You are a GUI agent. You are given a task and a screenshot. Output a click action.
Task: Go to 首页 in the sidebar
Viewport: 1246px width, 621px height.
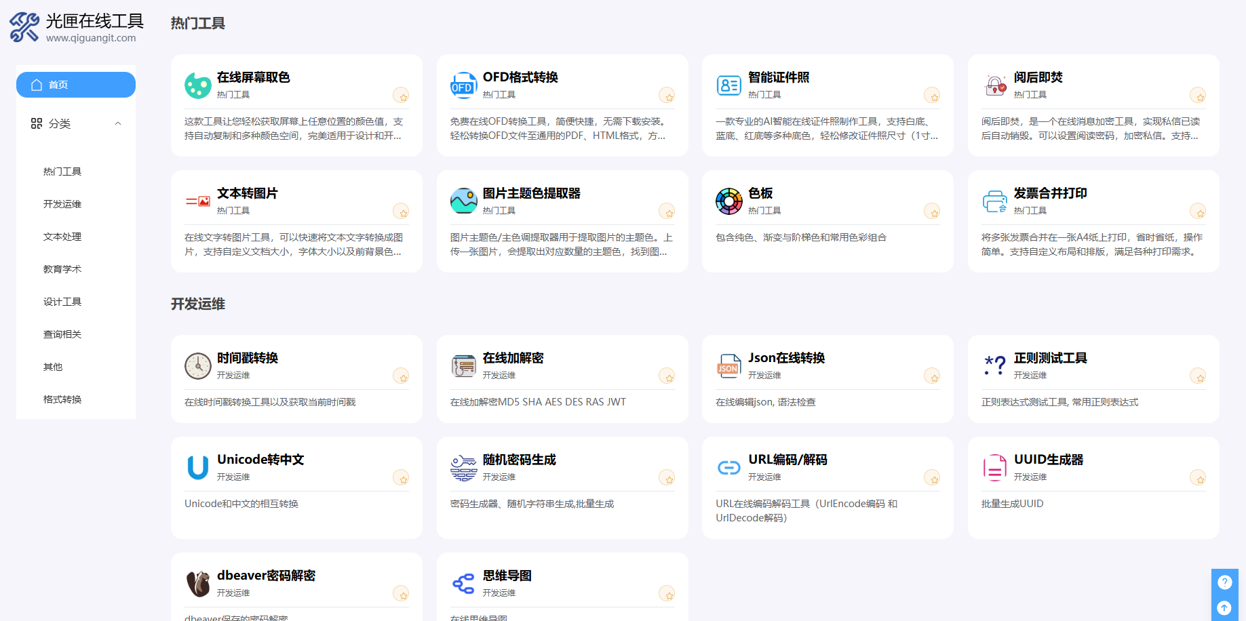coord(75,85)
